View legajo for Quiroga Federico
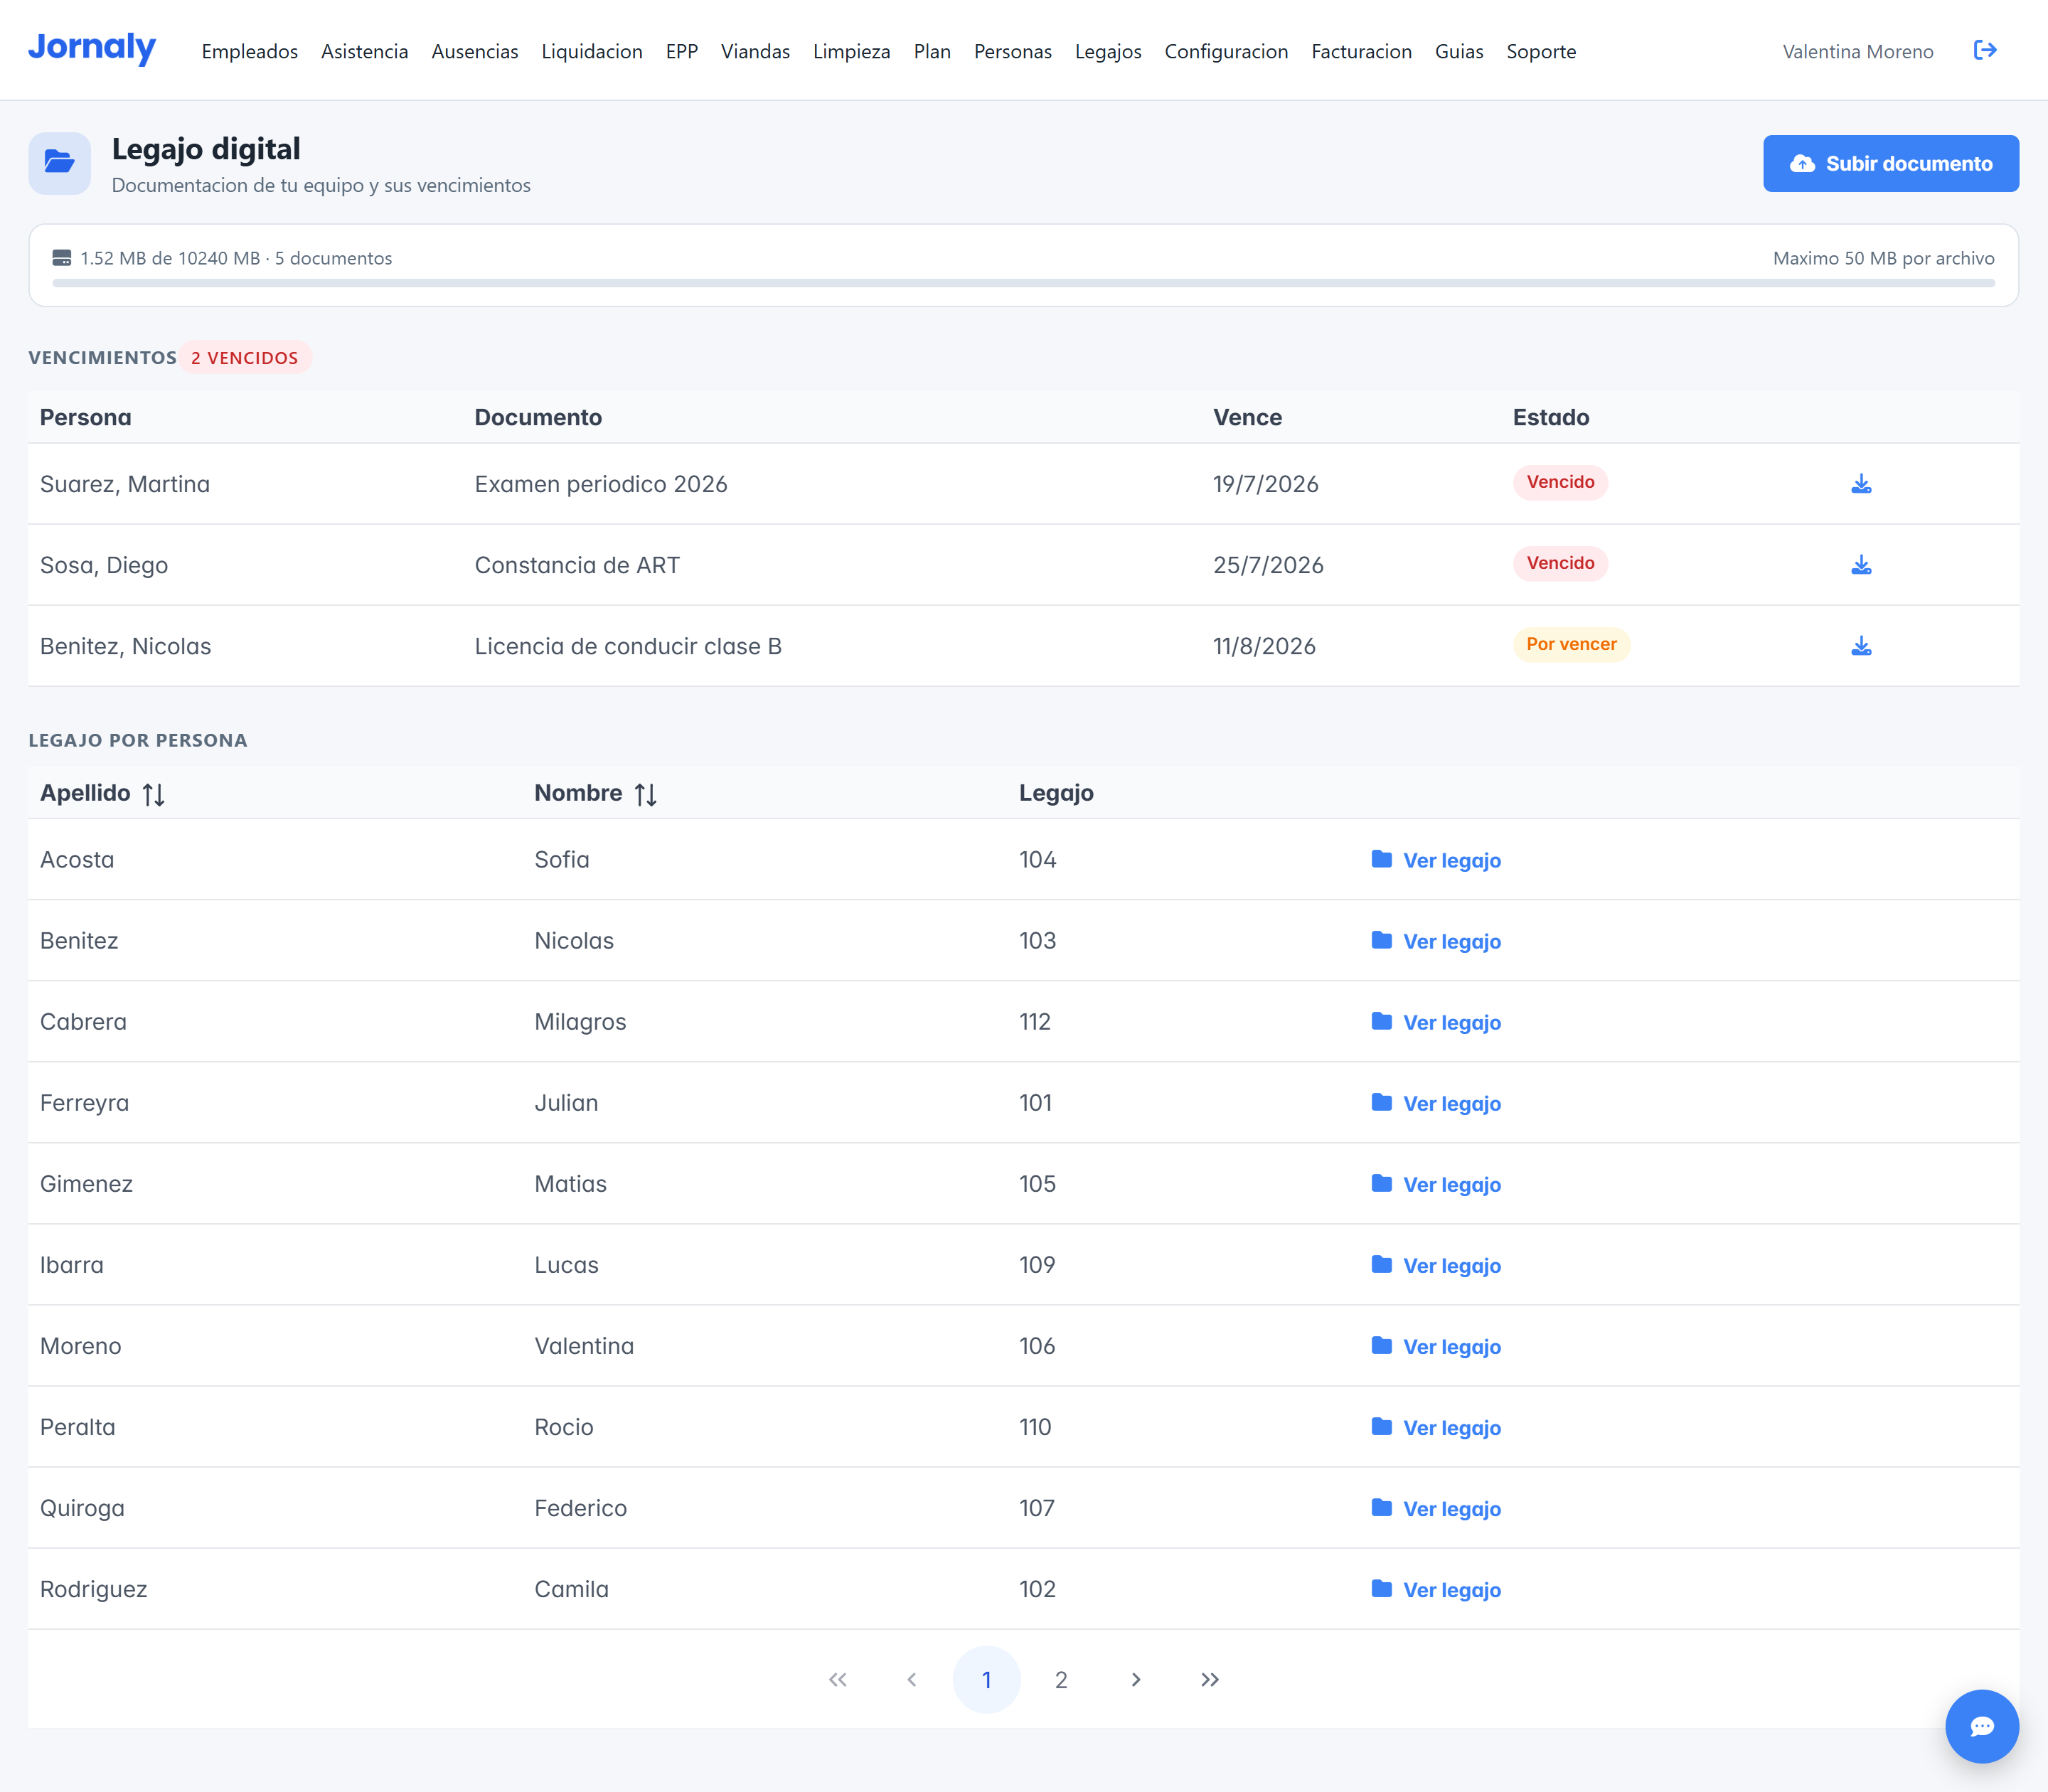The image size is (2048, 1792). (x=1436, y=1508)
